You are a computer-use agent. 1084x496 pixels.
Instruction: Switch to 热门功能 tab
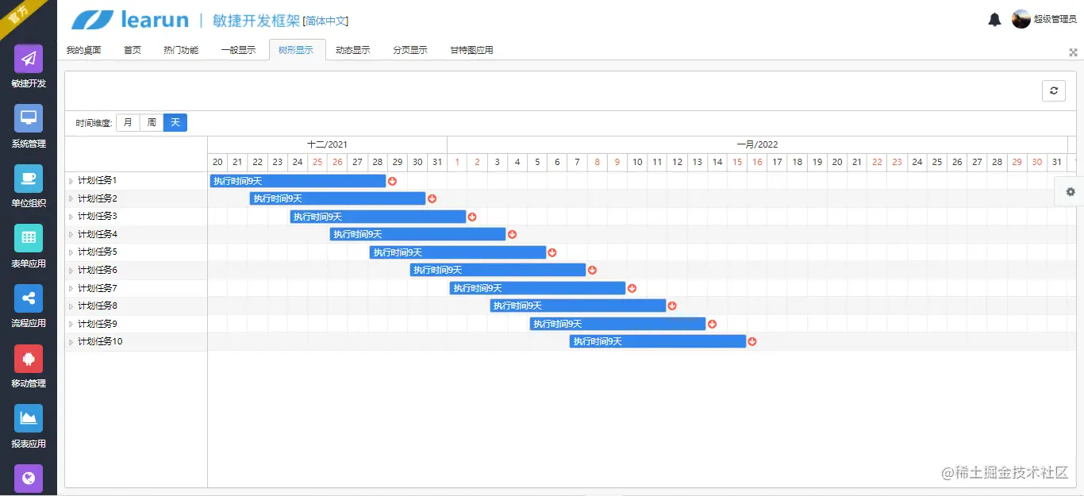(x=181, y=50)
